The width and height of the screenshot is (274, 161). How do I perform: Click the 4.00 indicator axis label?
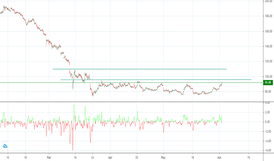point(267,103)
